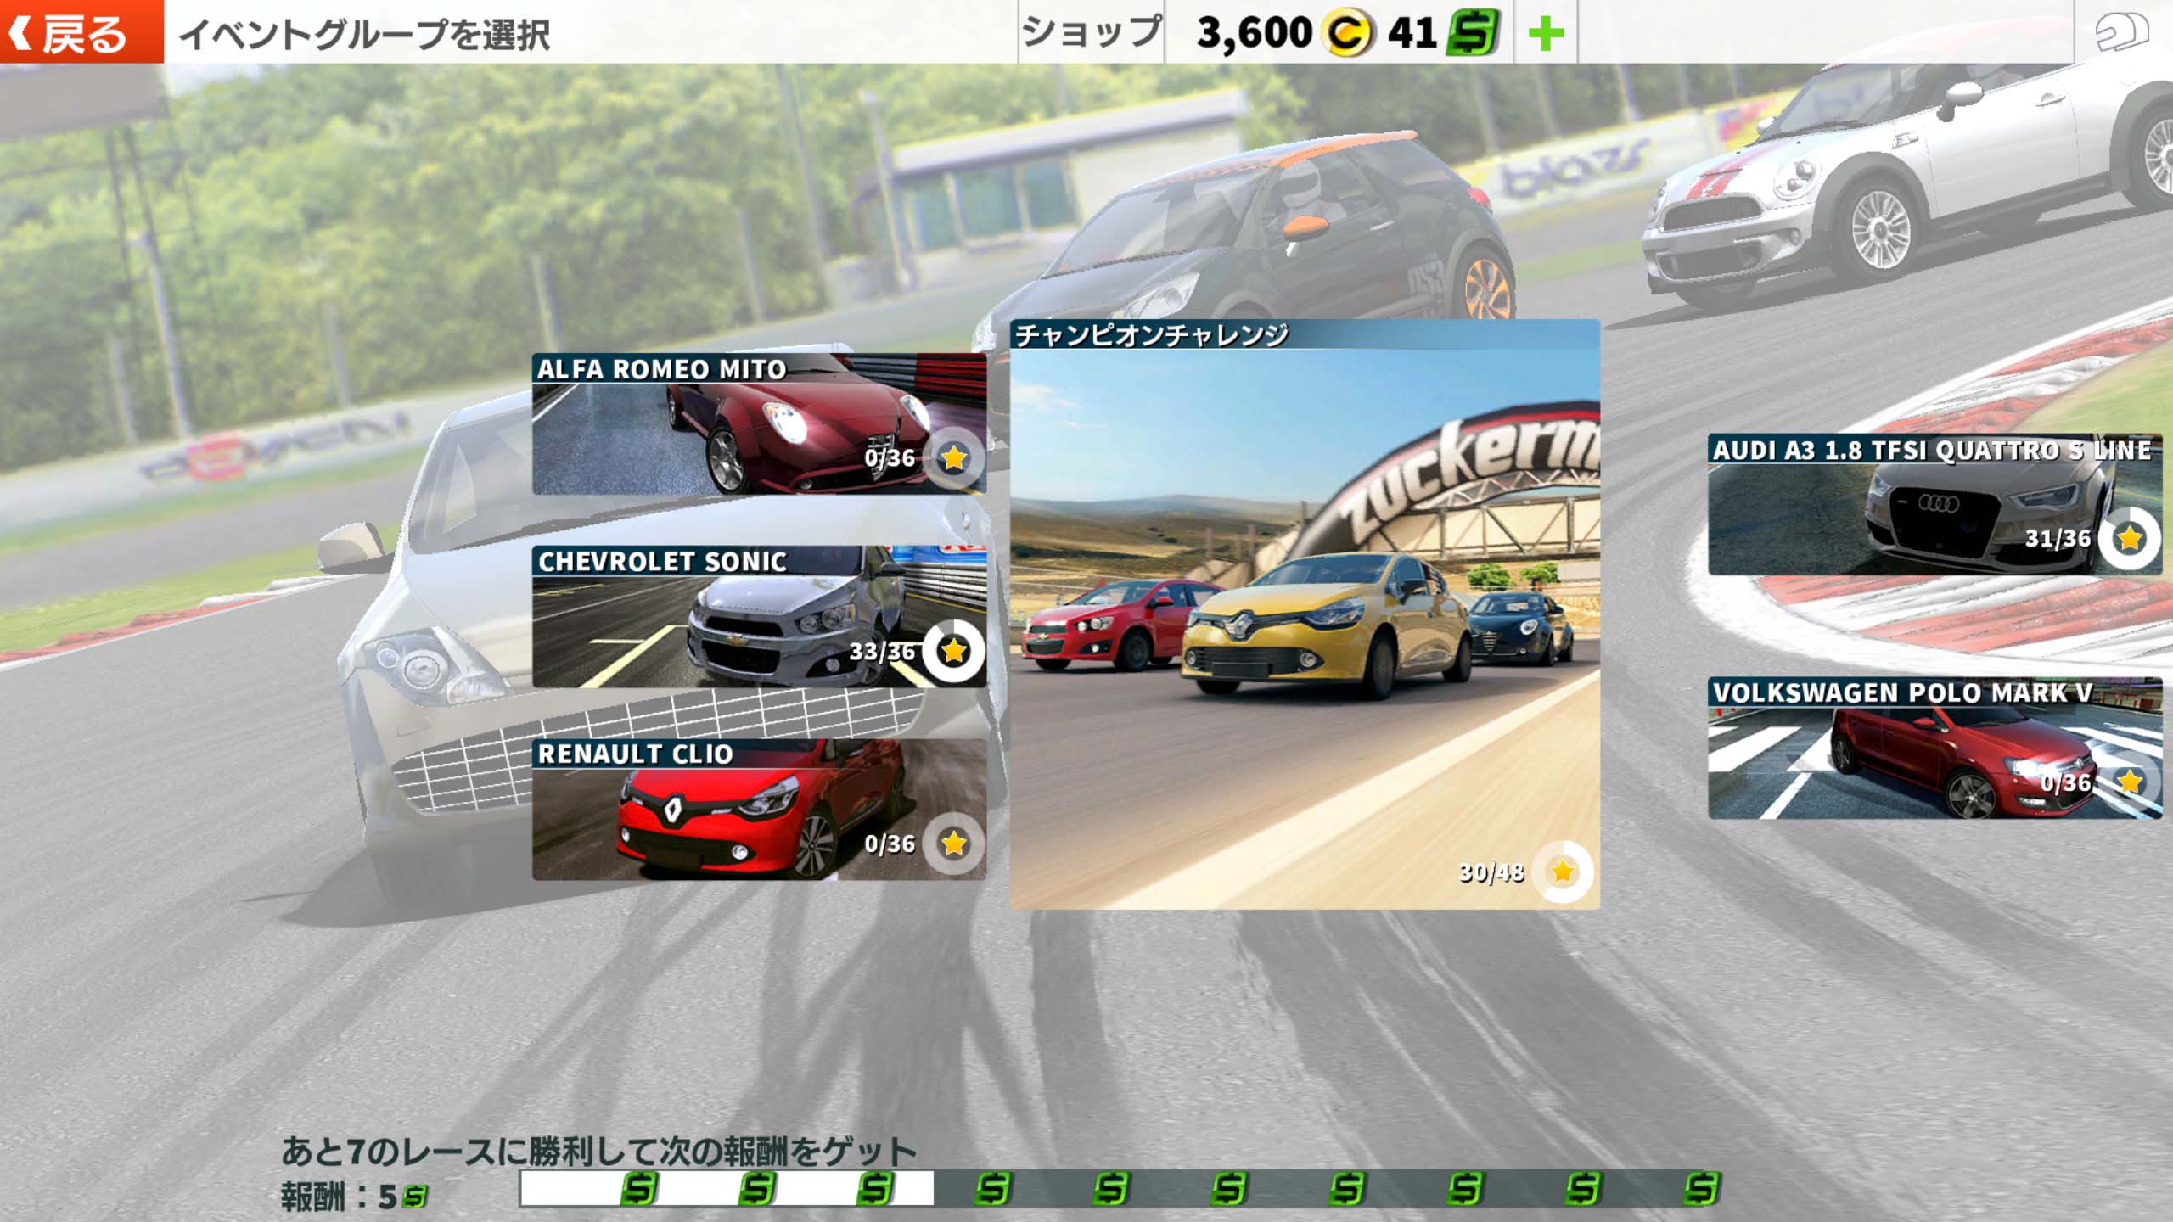Select the Renault Clio event group
Viewport: 2173px width, 1222px height.
[759, 809]
